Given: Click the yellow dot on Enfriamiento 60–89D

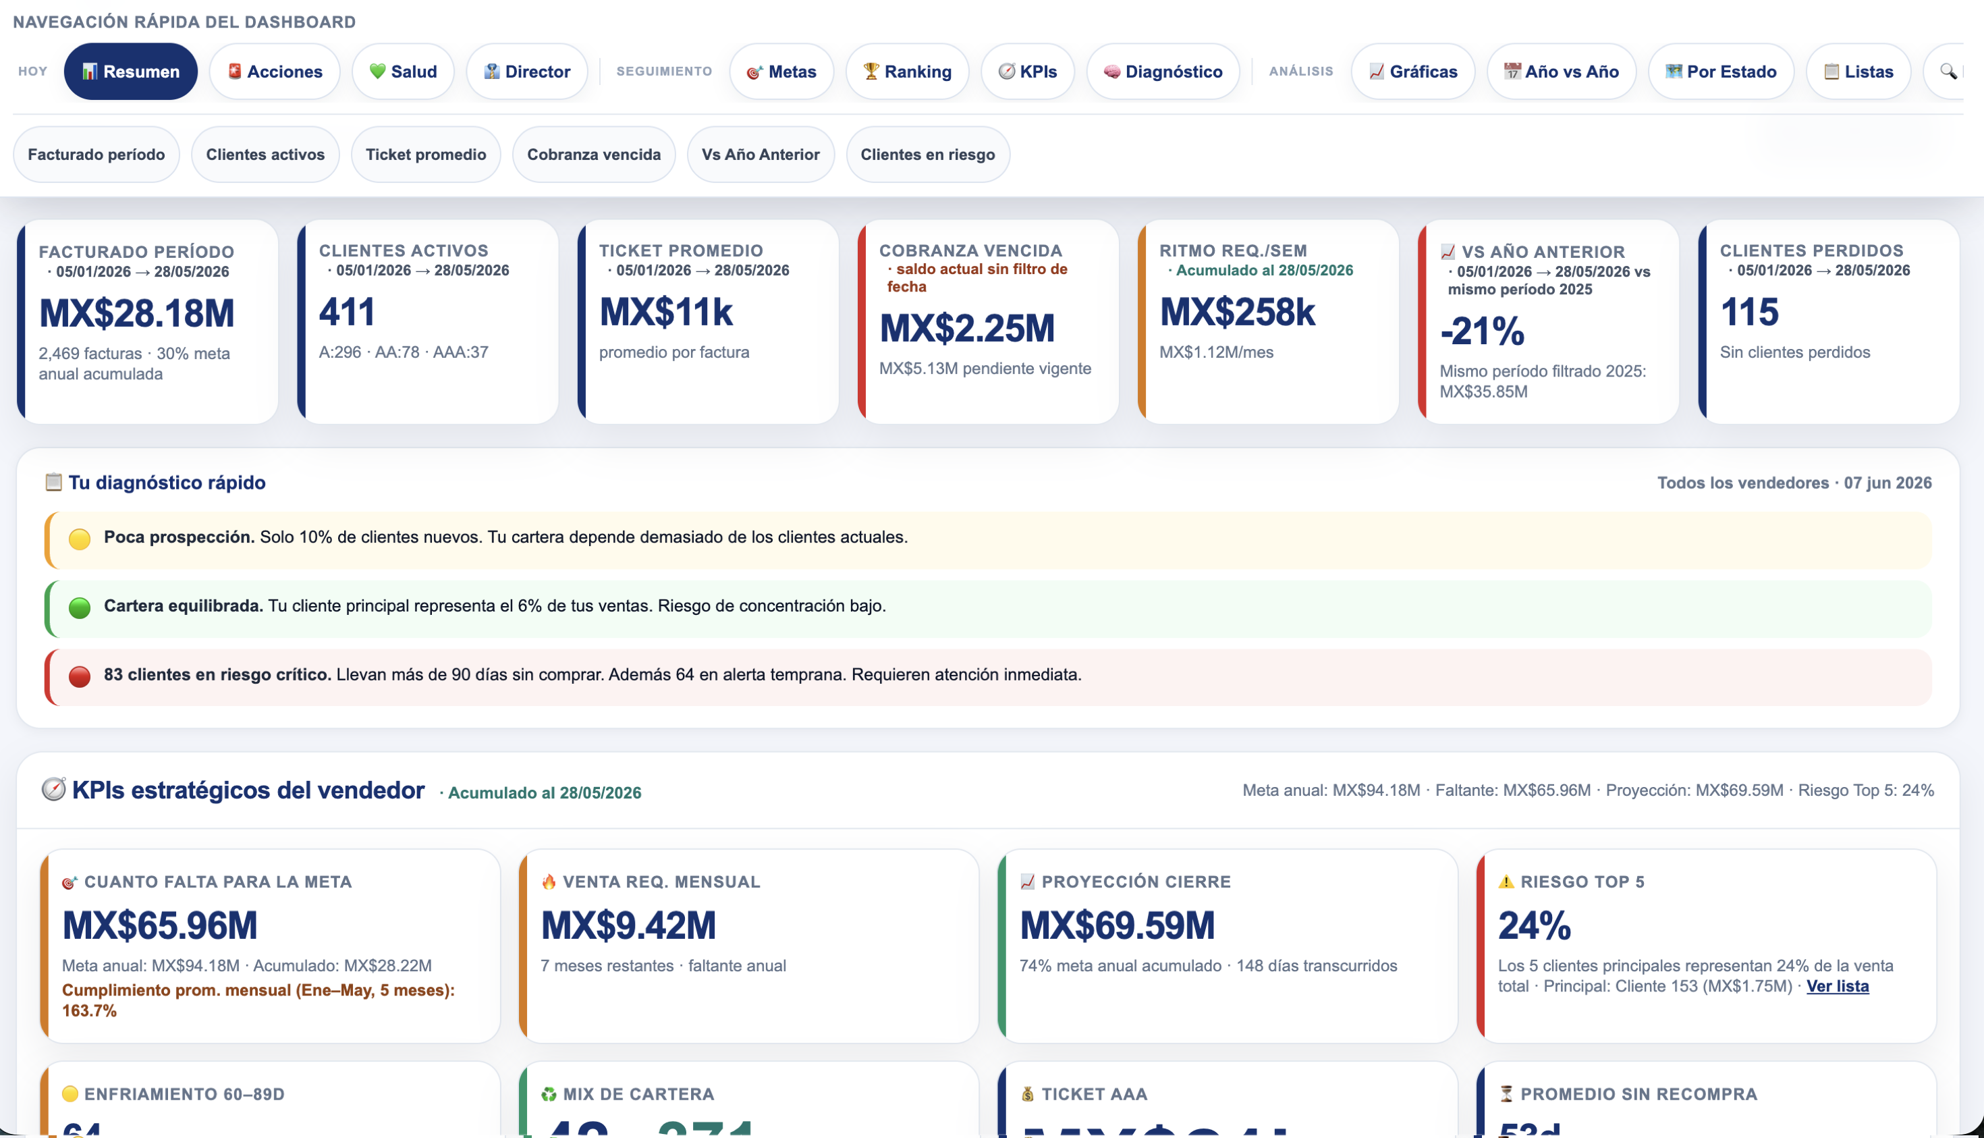Looking at the screenshot, I should coord(70,1093).
